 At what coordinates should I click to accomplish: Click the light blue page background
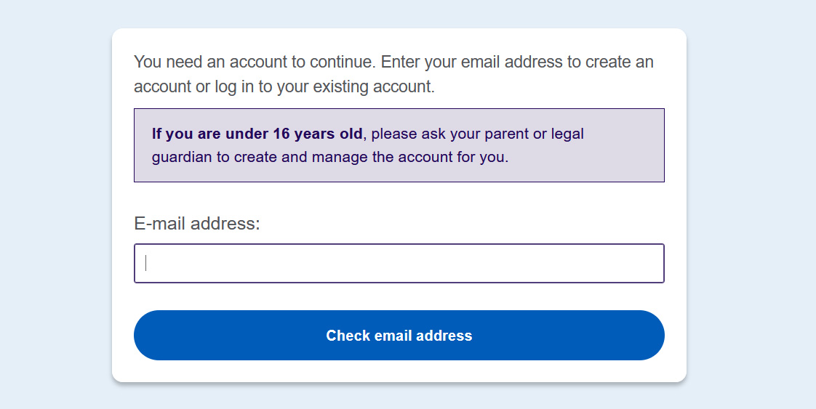click(x=51, y=218)
